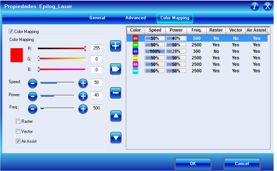Click the Speed column header
277x171 pixels.
[x=155, y=30]
